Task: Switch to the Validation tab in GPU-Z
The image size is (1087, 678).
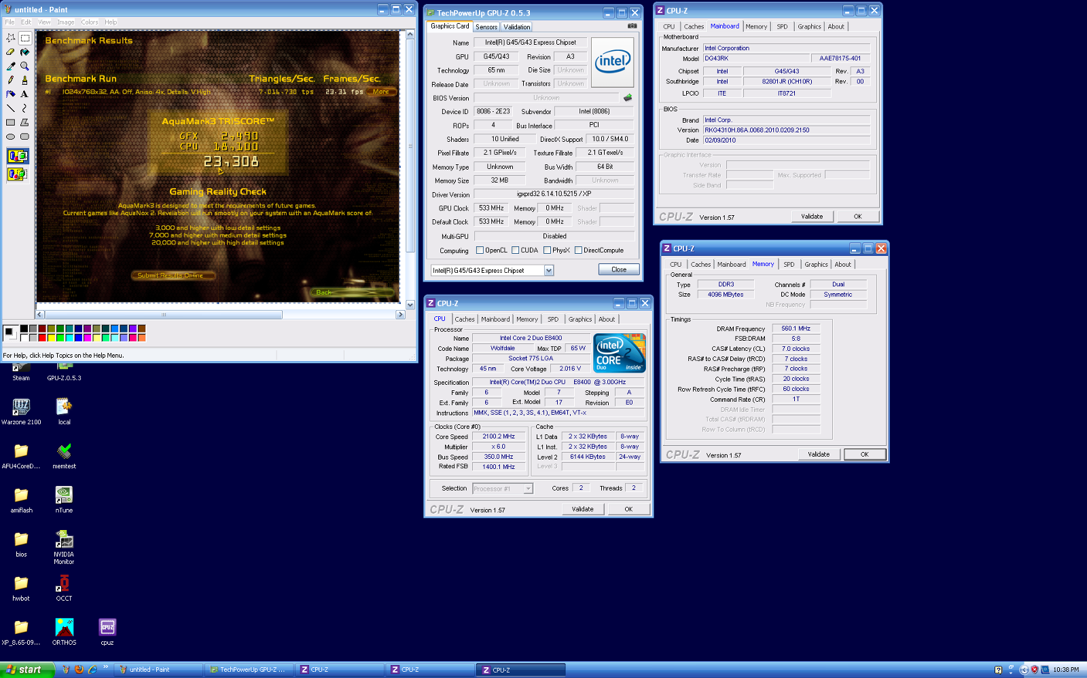Action: pos(517,27)
